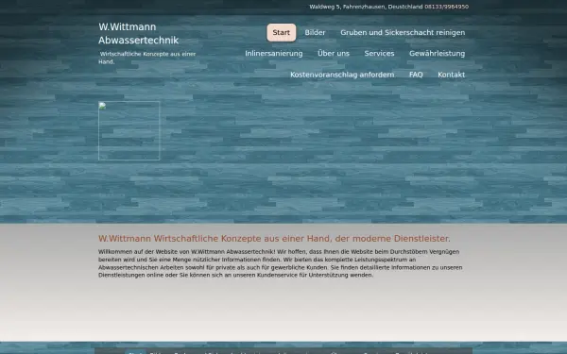Open the Über uns page

334,54
